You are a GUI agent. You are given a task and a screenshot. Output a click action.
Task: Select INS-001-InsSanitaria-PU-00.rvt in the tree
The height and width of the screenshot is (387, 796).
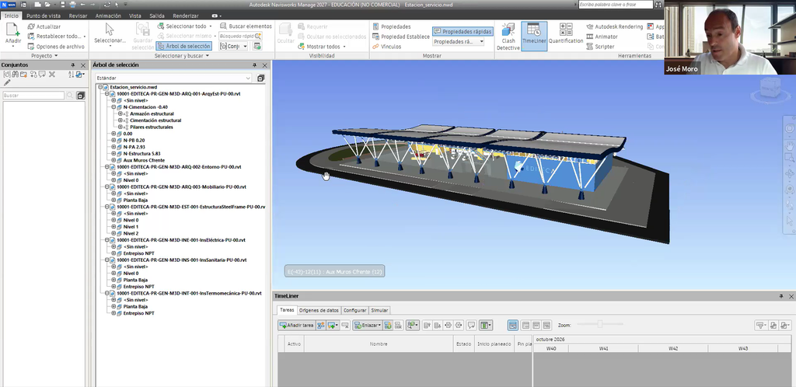(x=182, y=260)
